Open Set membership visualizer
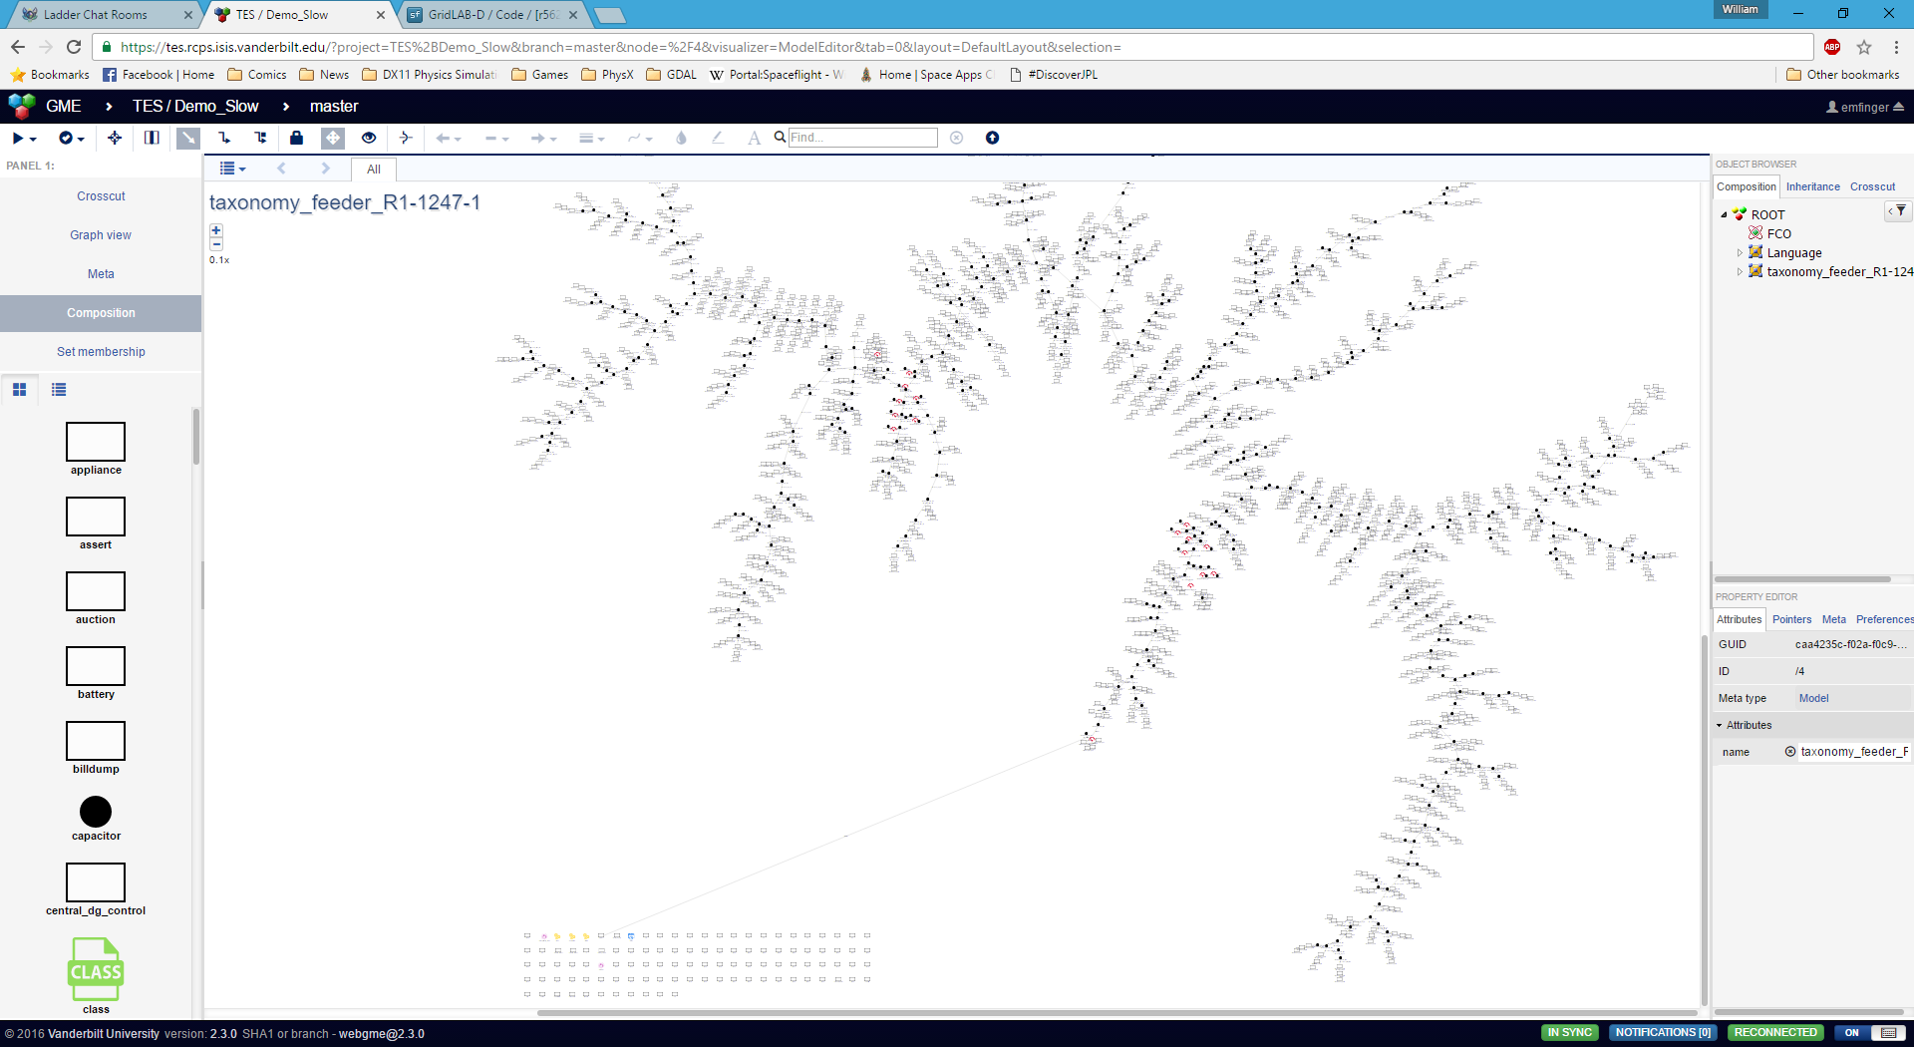Screen dimensions: 1914x1047 (x=101, y=352)
